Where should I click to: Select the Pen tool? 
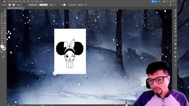[x=2, y=16]
